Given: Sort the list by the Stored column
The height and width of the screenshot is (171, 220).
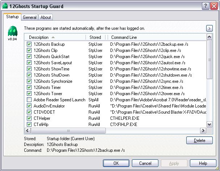Looking at the screenshot, I should coord(95,37).
